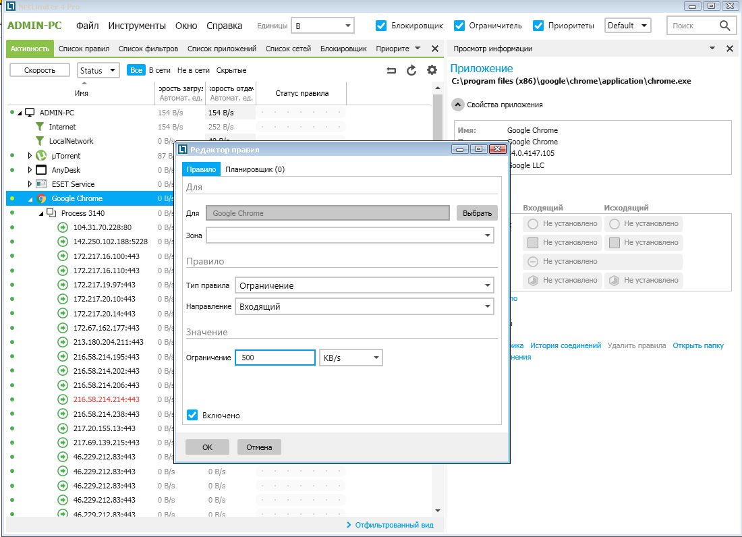Click Отмена in the rule editor
The image size is (742, 537).
click(259, 447)
